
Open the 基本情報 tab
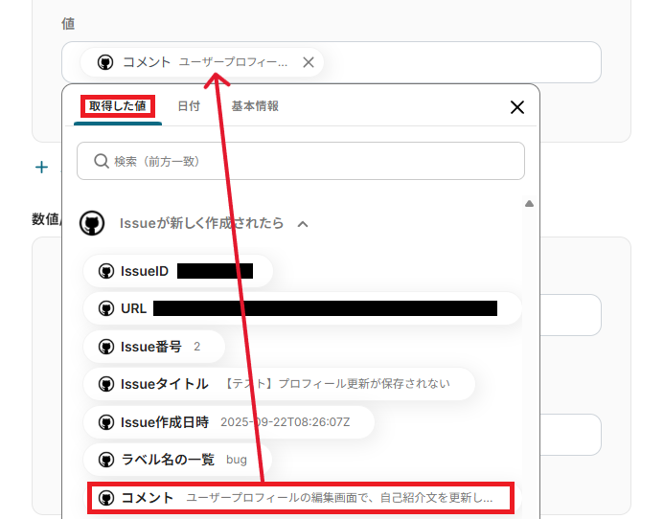coord(255,106)
